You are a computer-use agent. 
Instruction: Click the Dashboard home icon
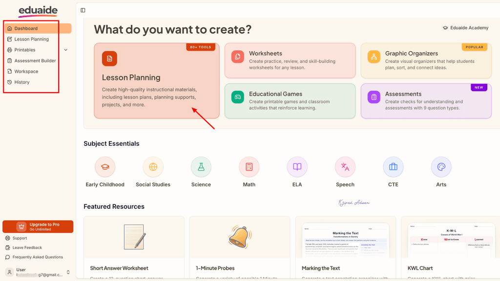pos(10,28)
